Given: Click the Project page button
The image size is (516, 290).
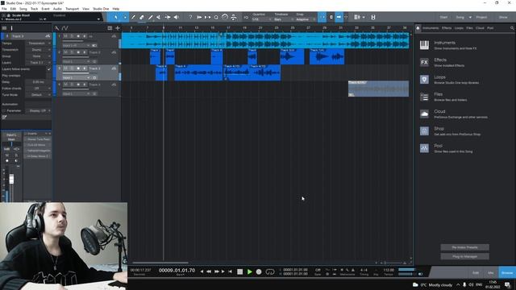Looking at the screenshot, I should pyautogui.click(x=481, y=17).
